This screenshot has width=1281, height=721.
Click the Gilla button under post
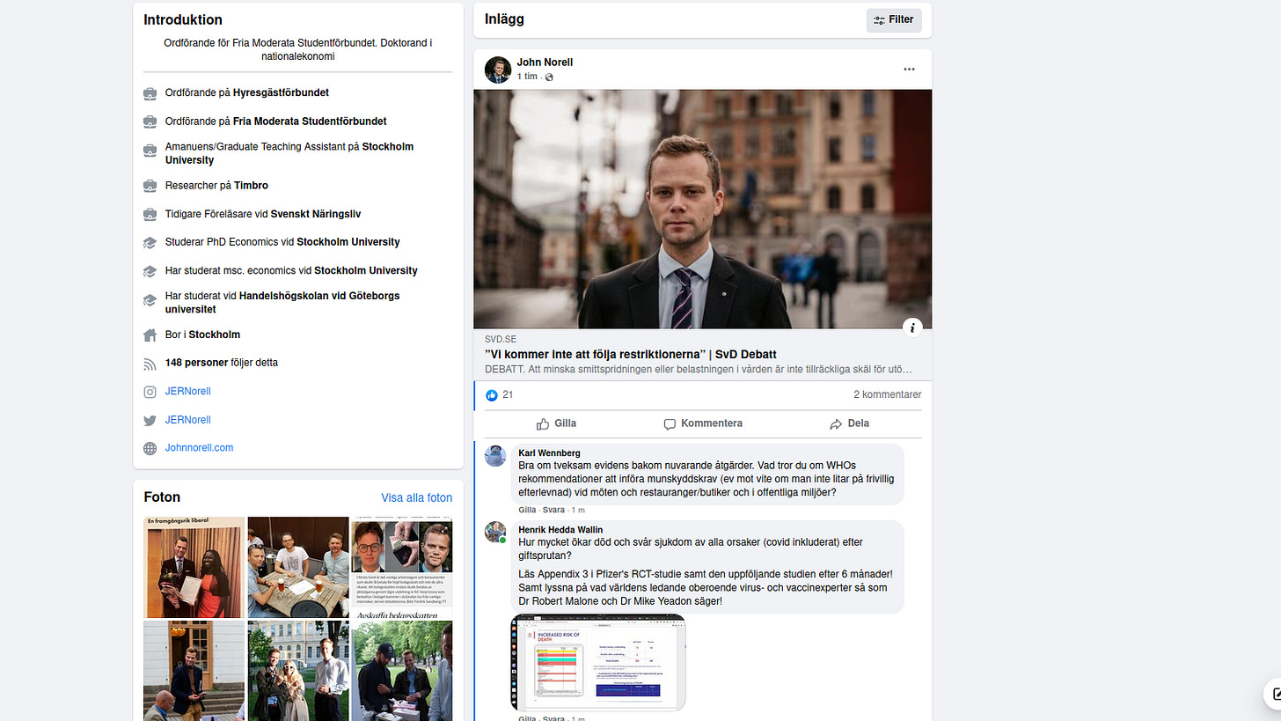point(557,423)
